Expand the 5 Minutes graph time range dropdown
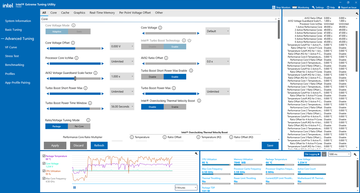The image size is (360, 193). pos(186,188)
